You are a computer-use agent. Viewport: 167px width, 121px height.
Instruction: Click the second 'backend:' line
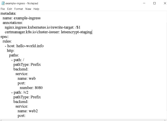21,102
